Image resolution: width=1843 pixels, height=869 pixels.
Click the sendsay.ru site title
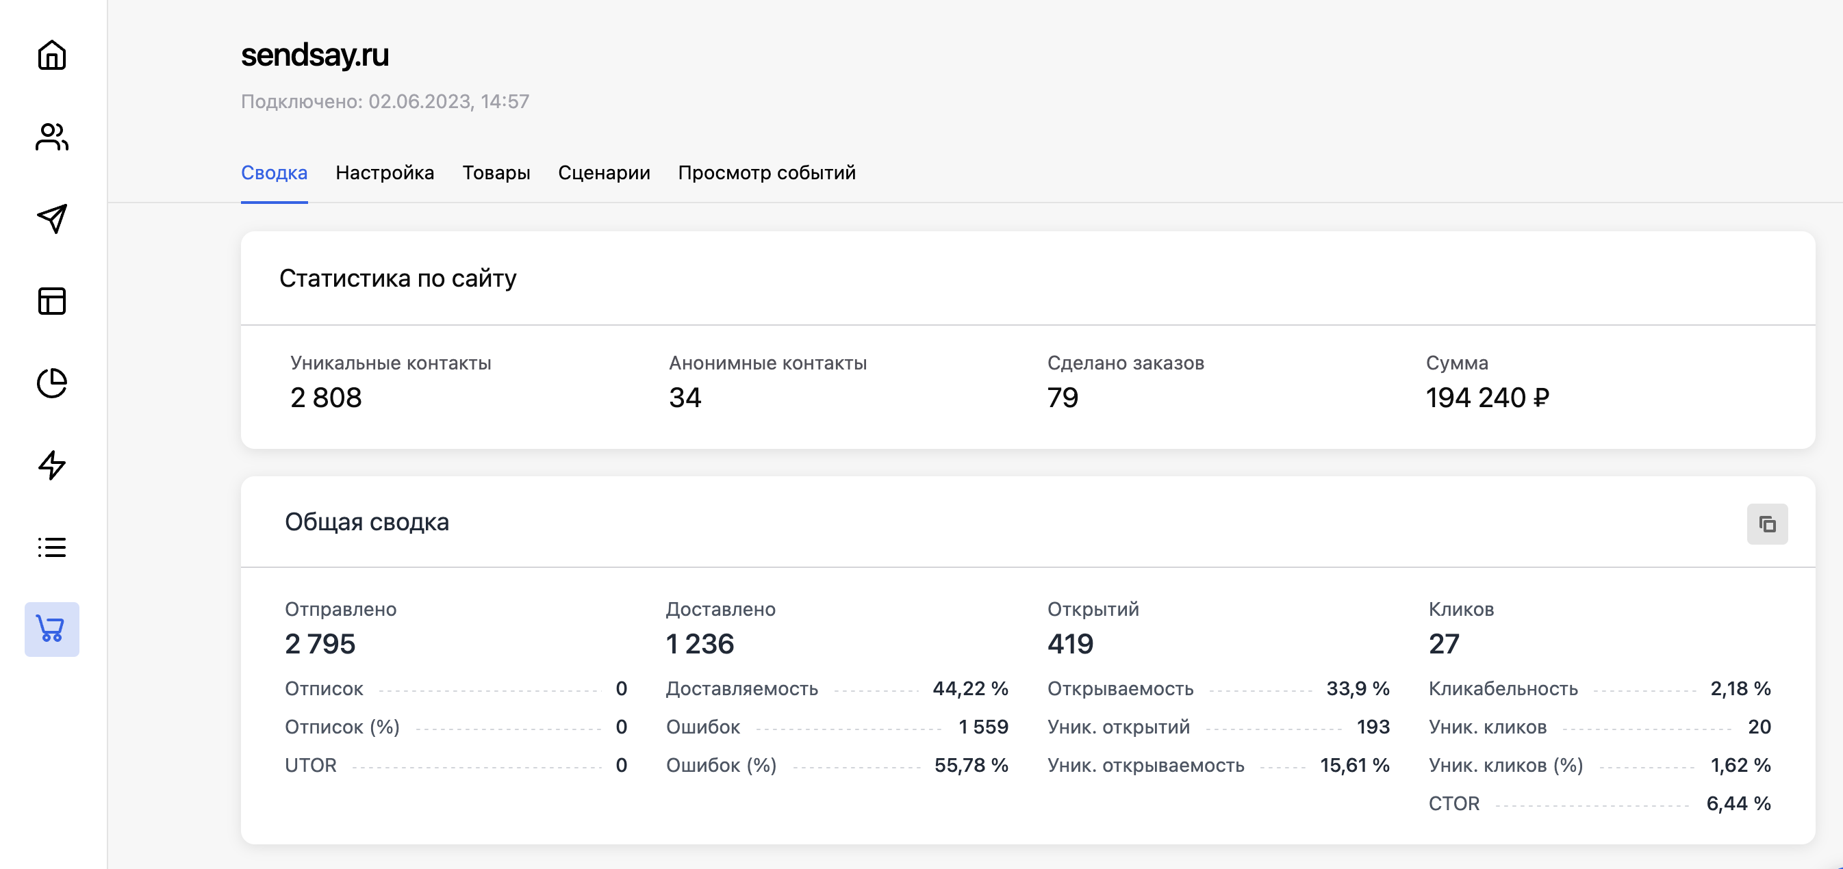point(315,55)
